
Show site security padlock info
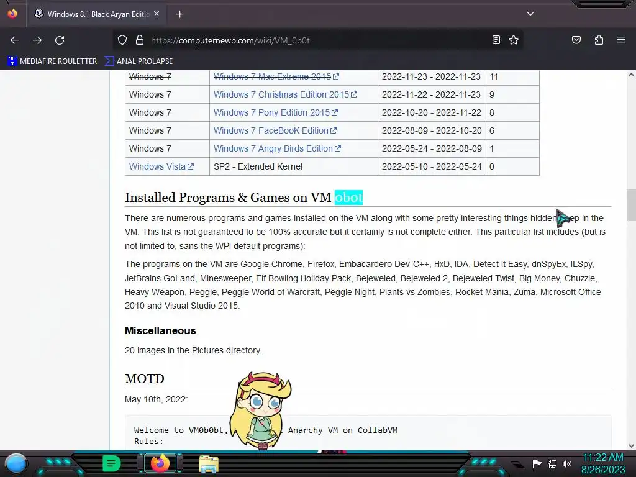click(140, 40)
